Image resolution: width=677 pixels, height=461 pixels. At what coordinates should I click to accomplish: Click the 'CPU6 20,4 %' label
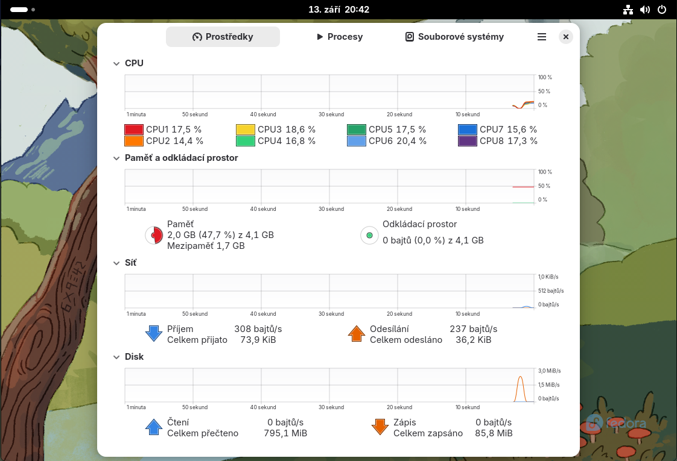pyautogui.click(x=397, y=141)
